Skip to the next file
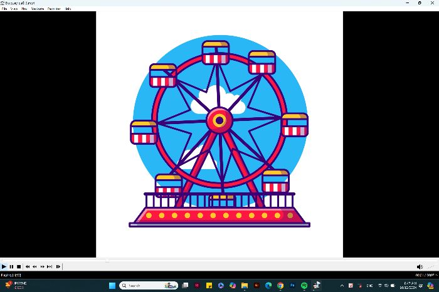 [x=50, y=266]
